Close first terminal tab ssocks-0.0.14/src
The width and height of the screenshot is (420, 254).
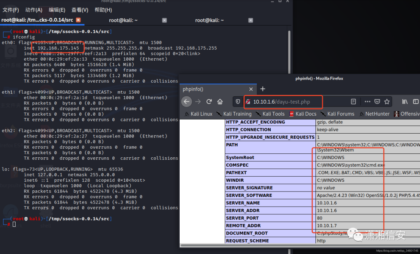pos(78,20)
